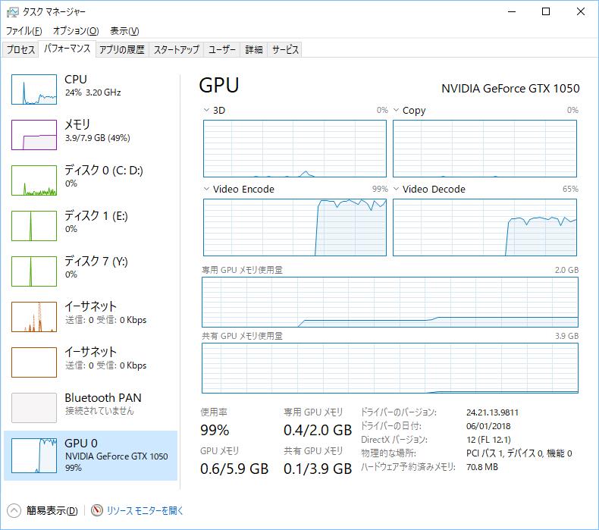Open the Video Encode engine dropdown
This screenshot has width=599, height=530.
point(206,189)
